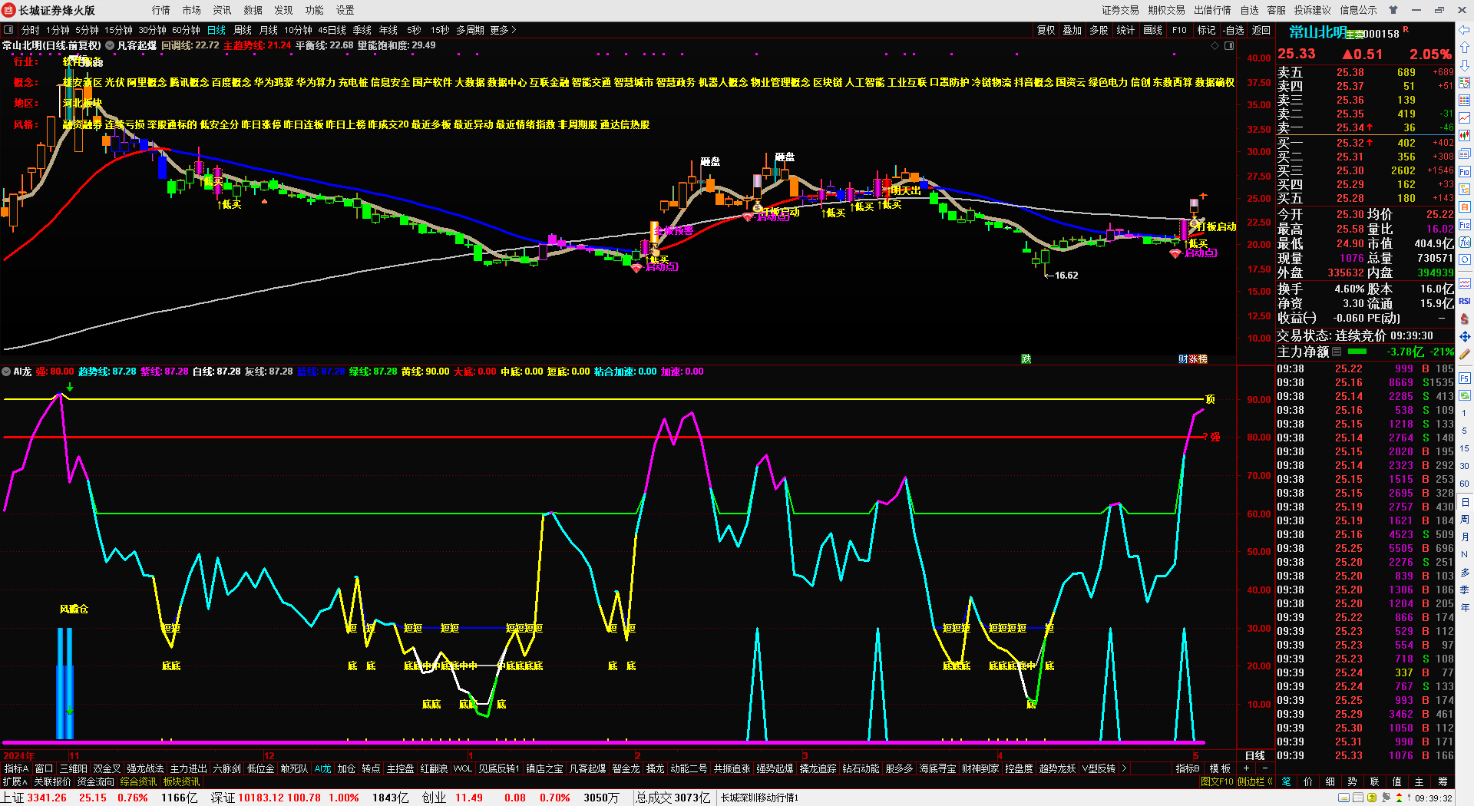Click the square window icon above main chart
The image size is (1474, 806).
[1228, 46]
